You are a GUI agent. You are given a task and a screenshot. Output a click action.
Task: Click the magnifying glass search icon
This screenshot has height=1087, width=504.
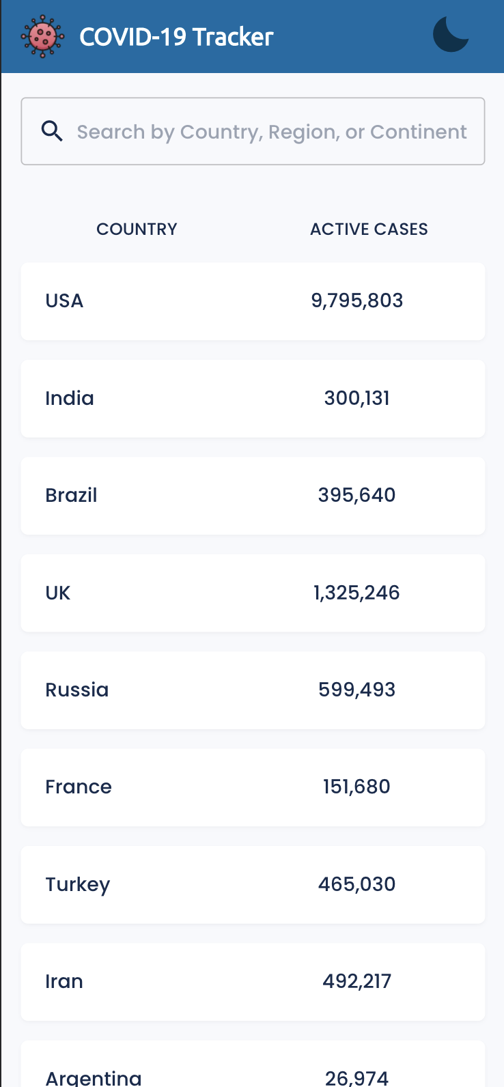pyautogui.click(x=53, y=131)
